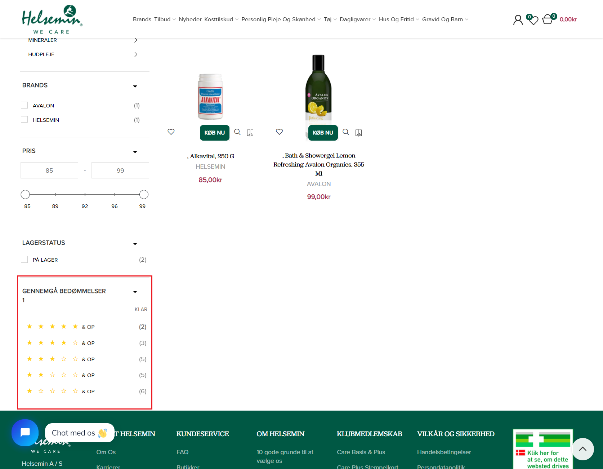This screenshot has width=603, height=469.
Task: Open the Hus Og Fritid menu
Action: coord(399,19)
